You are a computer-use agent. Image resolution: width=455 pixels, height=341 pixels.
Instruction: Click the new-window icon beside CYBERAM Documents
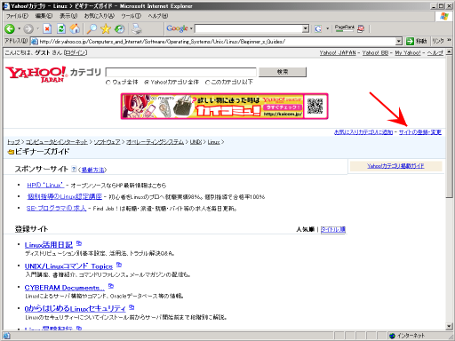click(x=111, y=286)
